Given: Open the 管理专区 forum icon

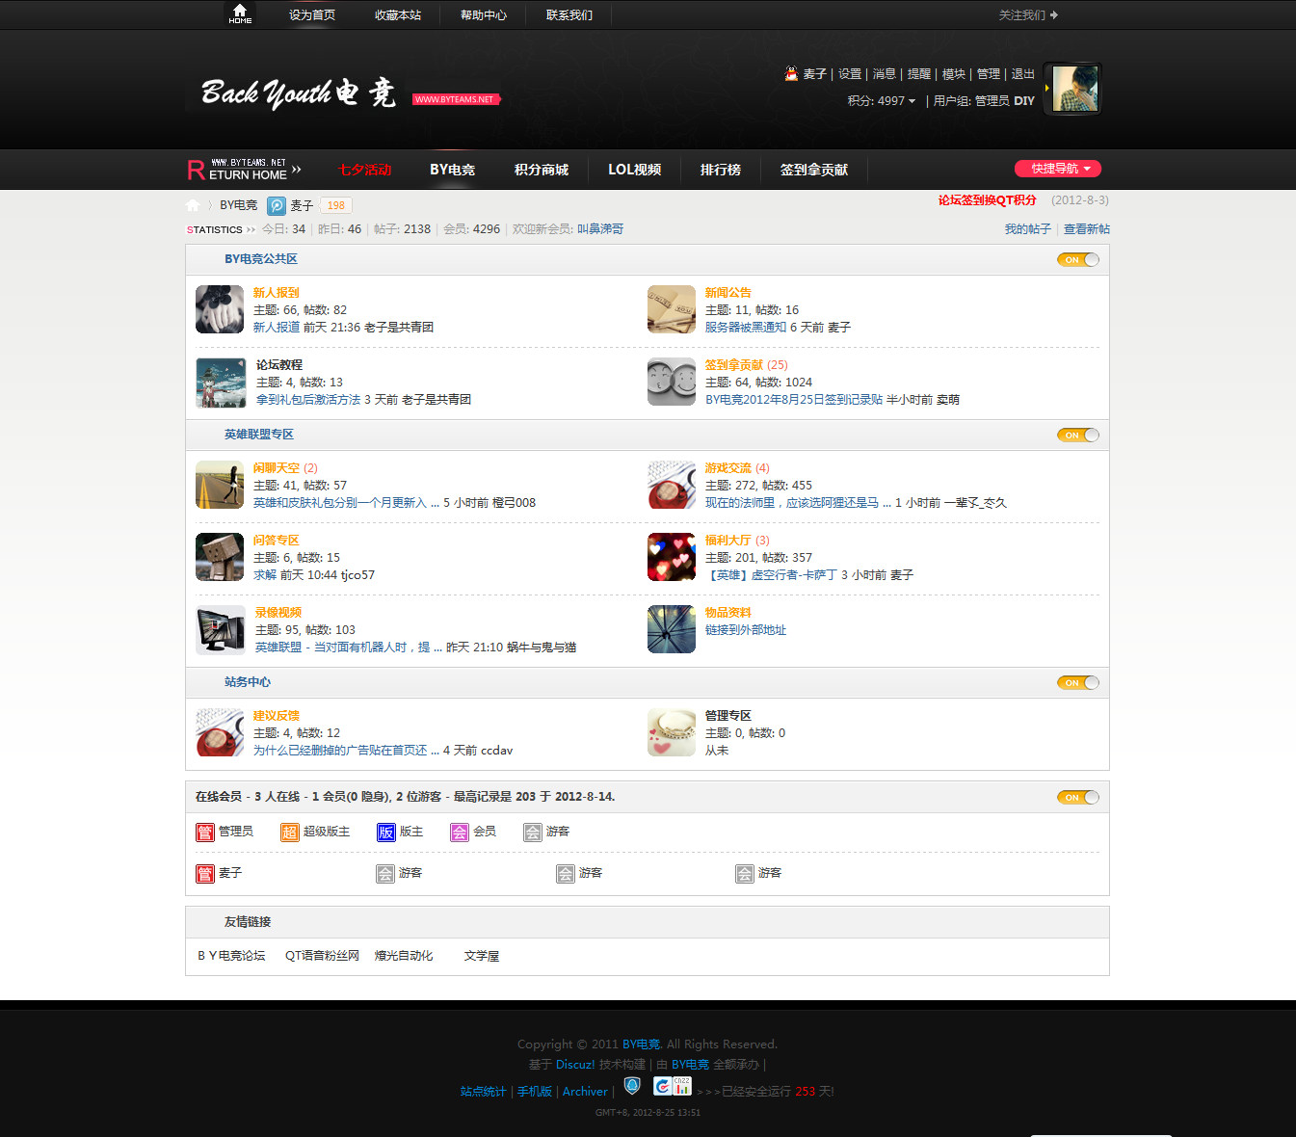Looking at the screenshot, I should pos(672,732).
